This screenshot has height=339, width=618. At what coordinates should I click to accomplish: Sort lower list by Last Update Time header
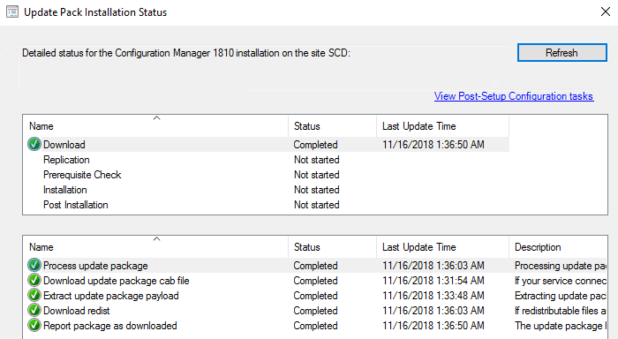442,247
